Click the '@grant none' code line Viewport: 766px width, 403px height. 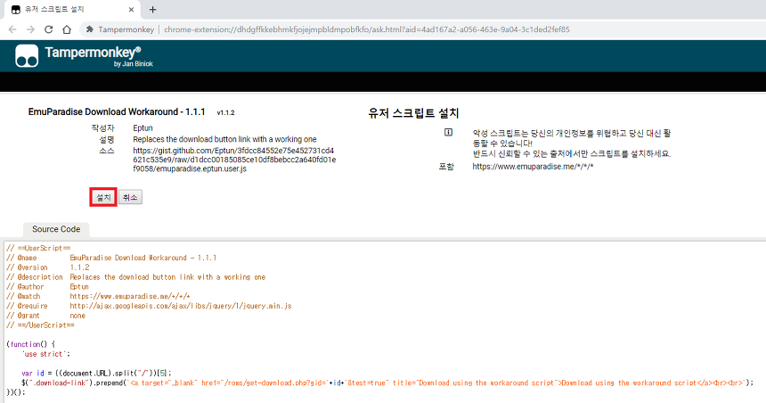[46, 316]
